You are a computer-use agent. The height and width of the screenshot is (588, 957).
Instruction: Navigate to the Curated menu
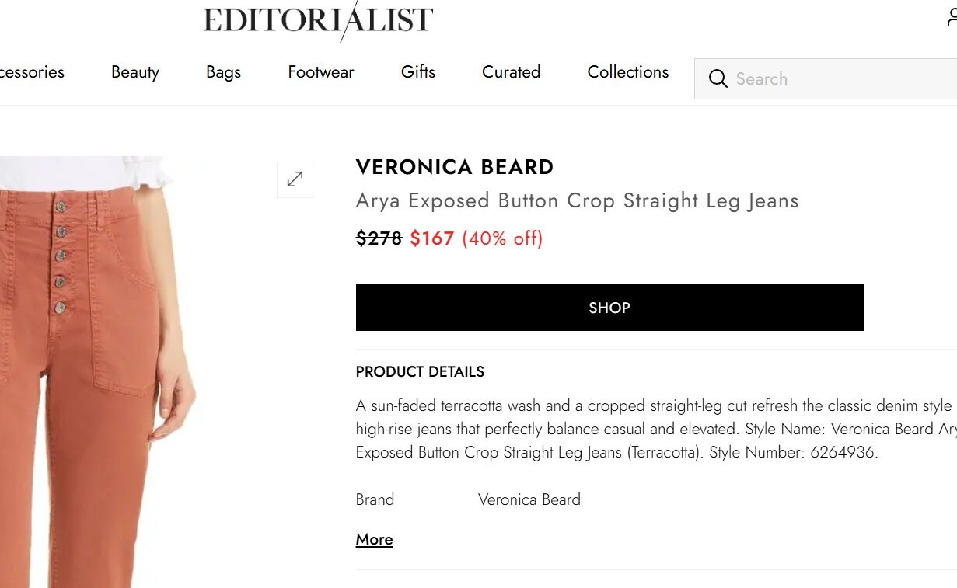511,72
